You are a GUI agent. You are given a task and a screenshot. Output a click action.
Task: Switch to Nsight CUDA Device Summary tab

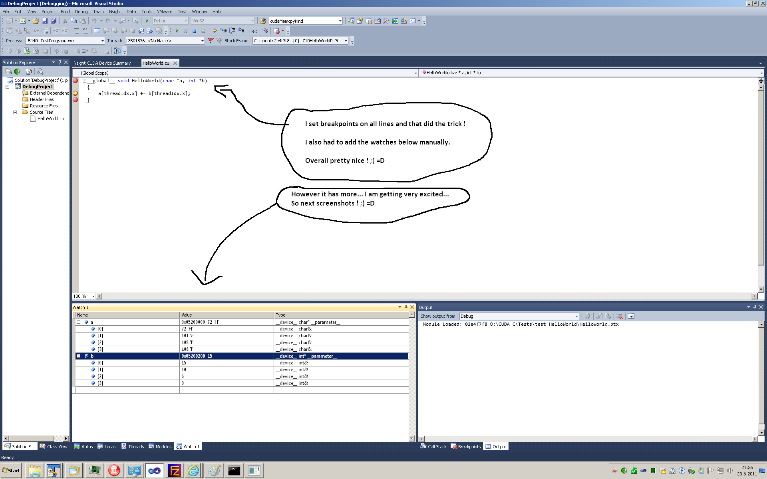pos(102,63)
